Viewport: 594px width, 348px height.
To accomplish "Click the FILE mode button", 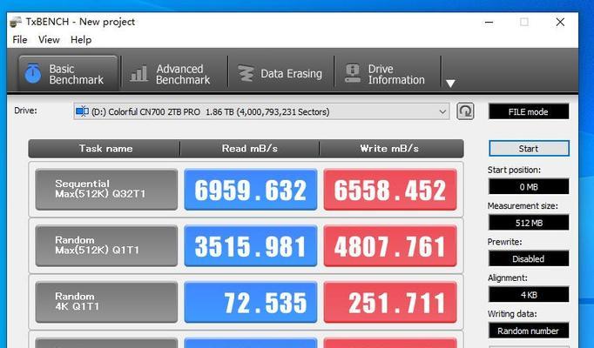I will [529, 111].
